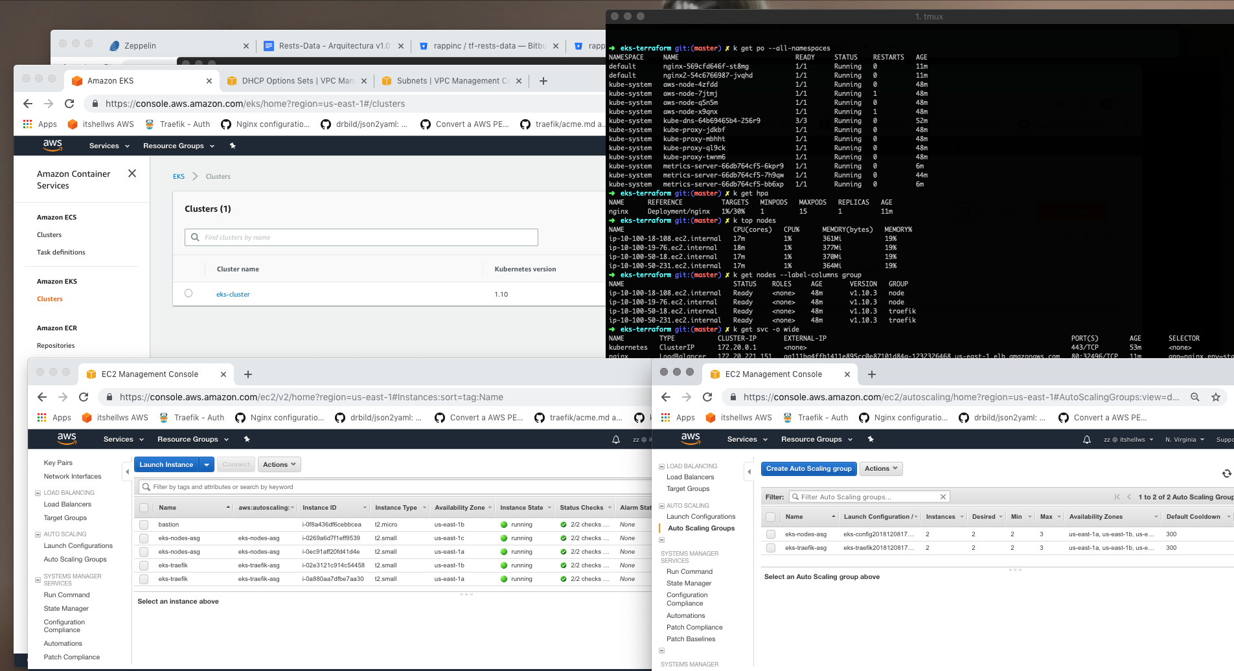The height and width of the screenshot is (671, 1234).
Task: Click AWS logo in EC2 Instances console
Action: point(67,439)
